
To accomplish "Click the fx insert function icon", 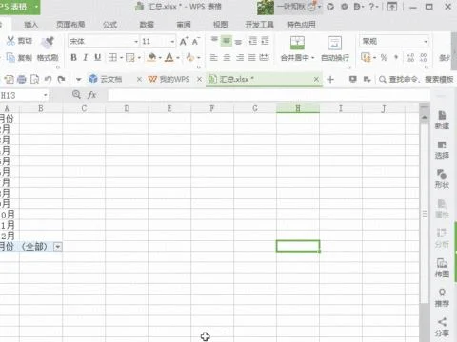I will click(x=91, y=95).
